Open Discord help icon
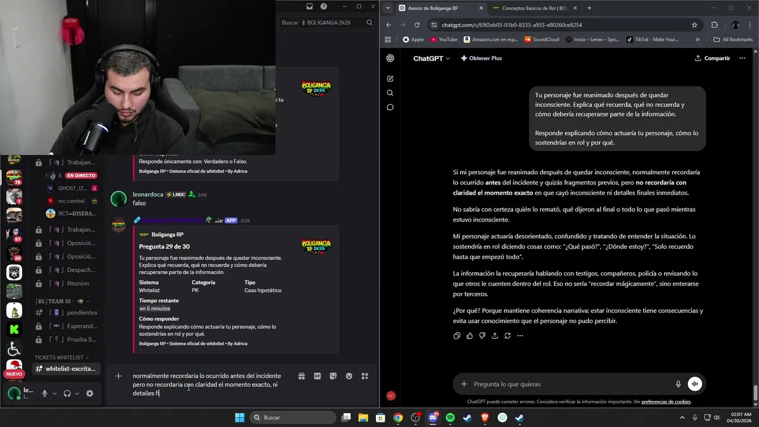This screenshot has height=427, width=759. 324,7
